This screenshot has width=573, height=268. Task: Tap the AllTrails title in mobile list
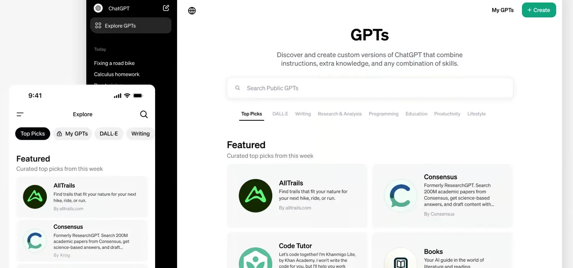[64, 186]
